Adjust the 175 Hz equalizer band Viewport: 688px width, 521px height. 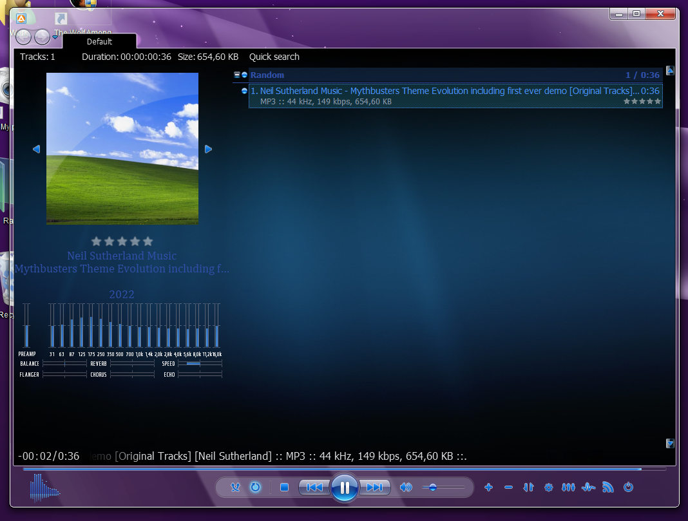(91, 325)
